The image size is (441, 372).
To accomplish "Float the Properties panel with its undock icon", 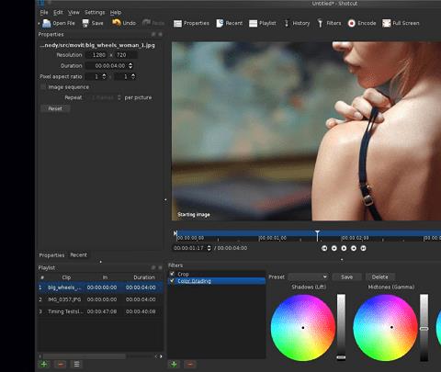I will pos(153,34).
